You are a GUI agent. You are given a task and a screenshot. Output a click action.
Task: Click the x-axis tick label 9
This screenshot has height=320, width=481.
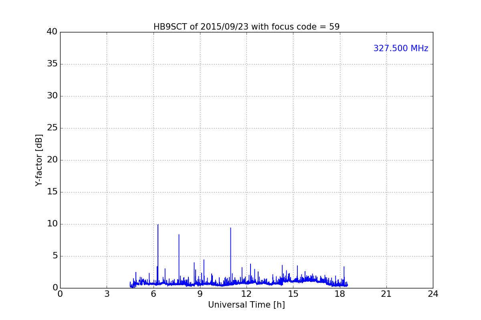200,294
